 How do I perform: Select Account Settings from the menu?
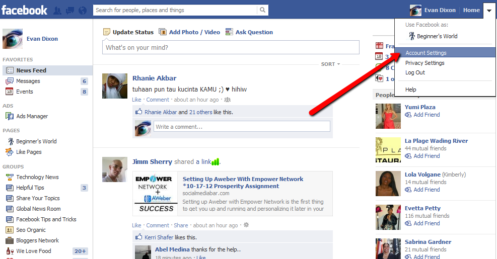tap(445, 53)
